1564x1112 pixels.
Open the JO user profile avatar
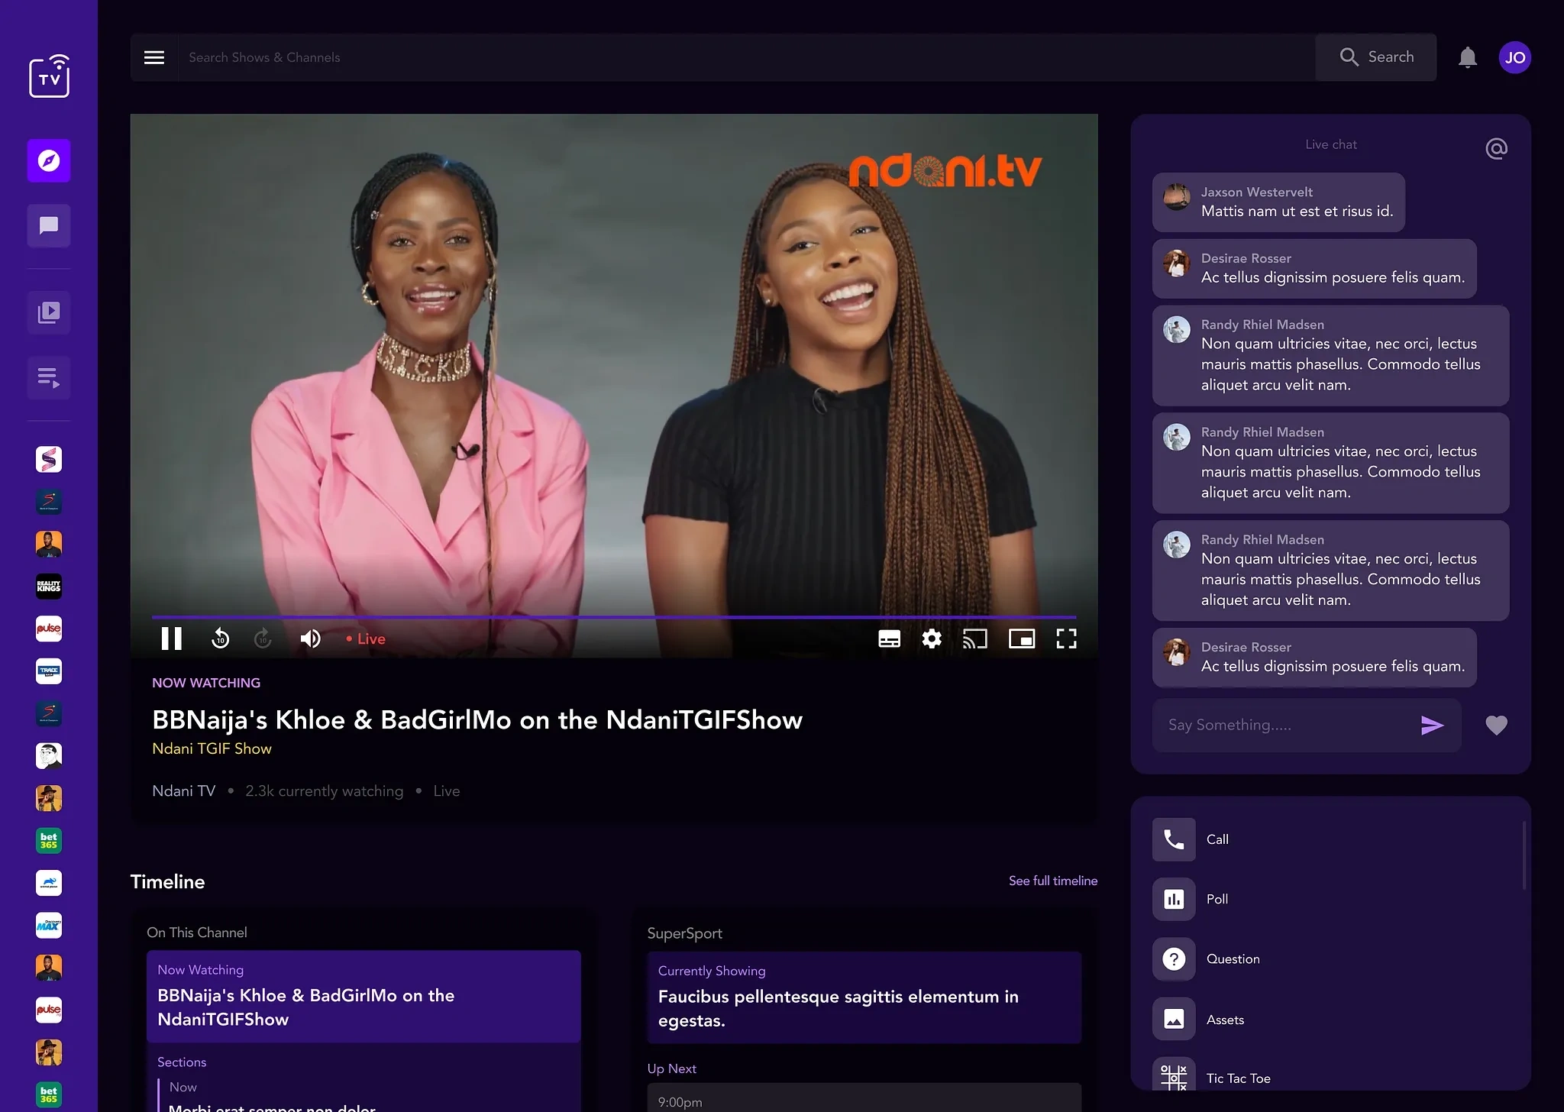pyautogui.click(x=1514, y=57)
